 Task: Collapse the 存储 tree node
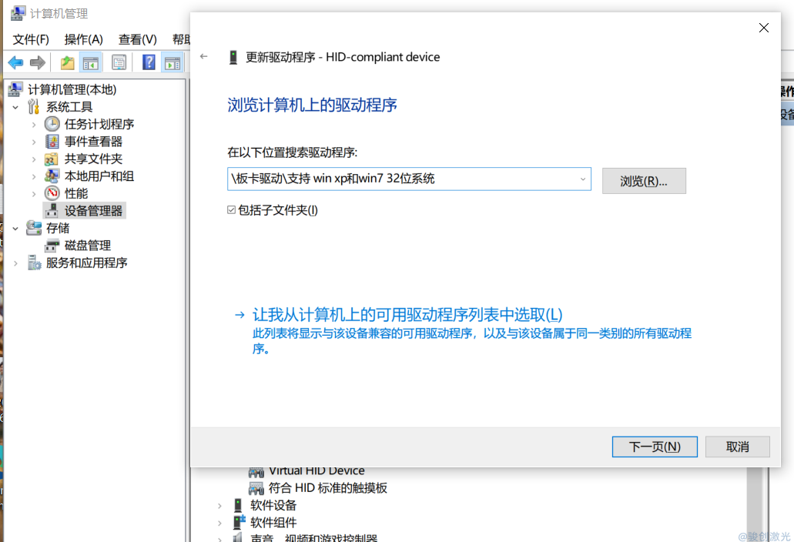tap(15, 228)
